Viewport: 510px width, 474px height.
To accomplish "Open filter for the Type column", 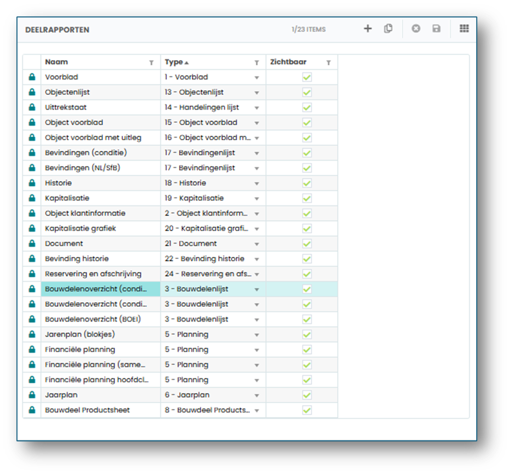I will tap(257, 63).
